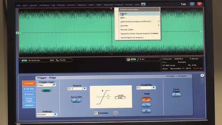Select the A Event tab
This screenshot has width=222, height=125.
coord(29,83)
